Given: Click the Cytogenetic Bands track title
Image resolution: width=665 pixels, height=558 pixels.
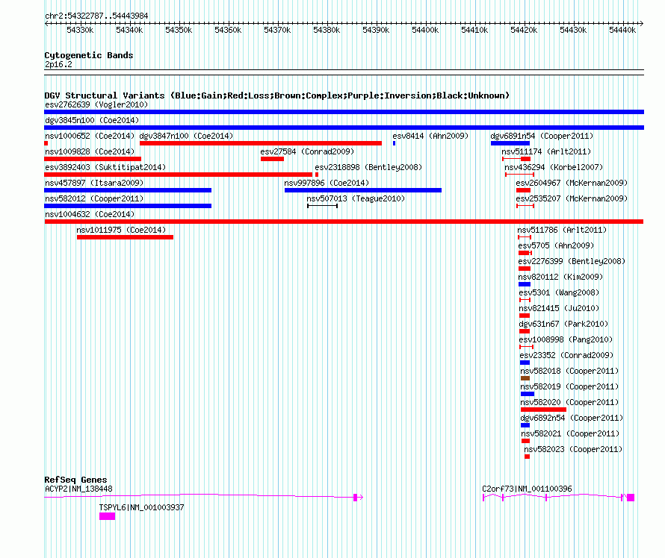Looking at the screenshot, I should click(89, 55).
